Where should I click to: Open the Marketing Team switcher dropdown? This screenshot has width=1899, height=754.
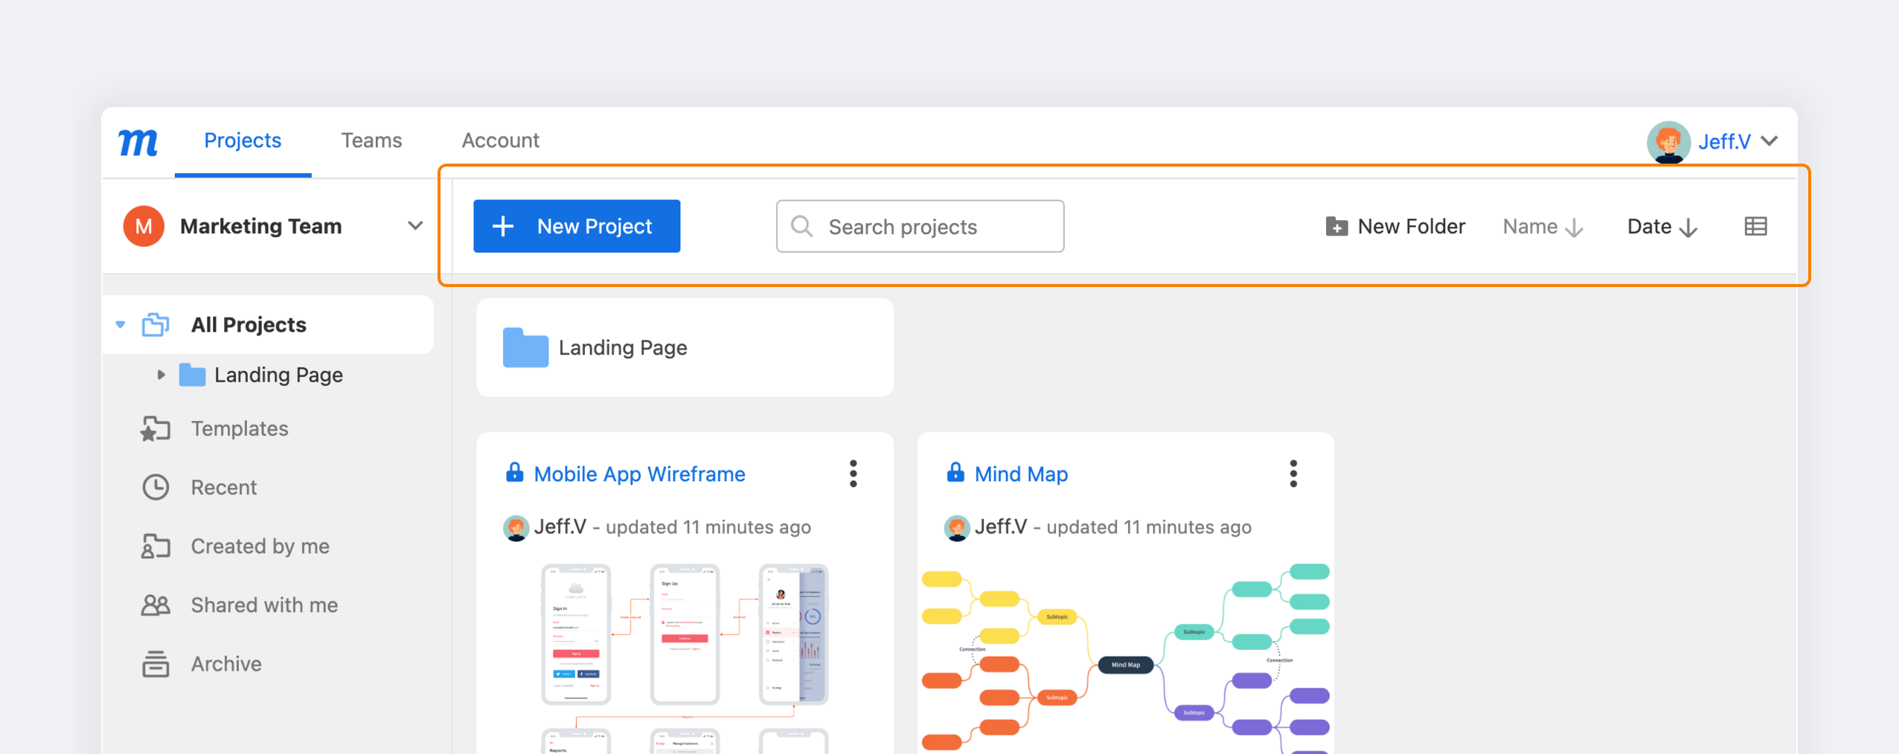tap(415, 225)
